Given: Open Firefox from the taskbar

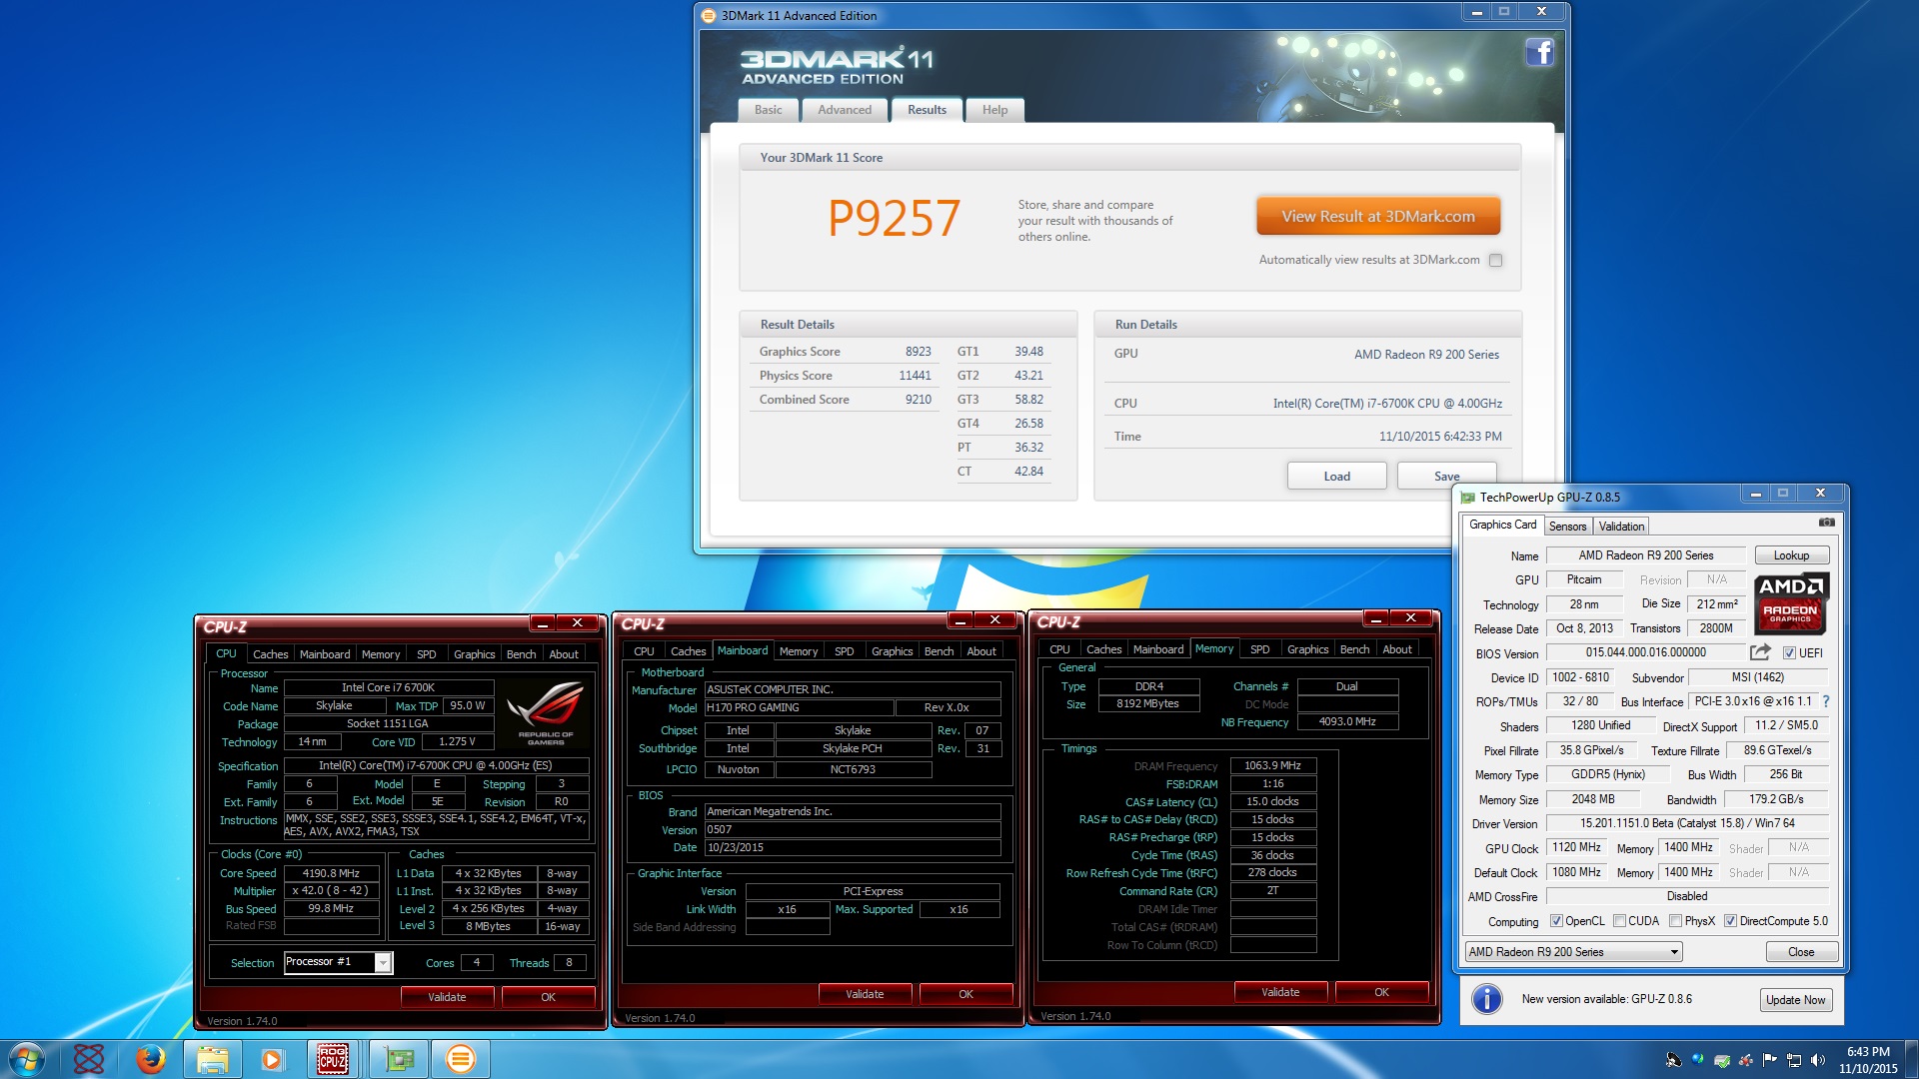Looking at the screenshot, I should (x=150, y=1059).
